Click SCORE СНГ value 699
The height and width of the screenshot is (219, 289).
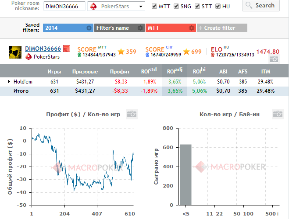click(196, 52)
